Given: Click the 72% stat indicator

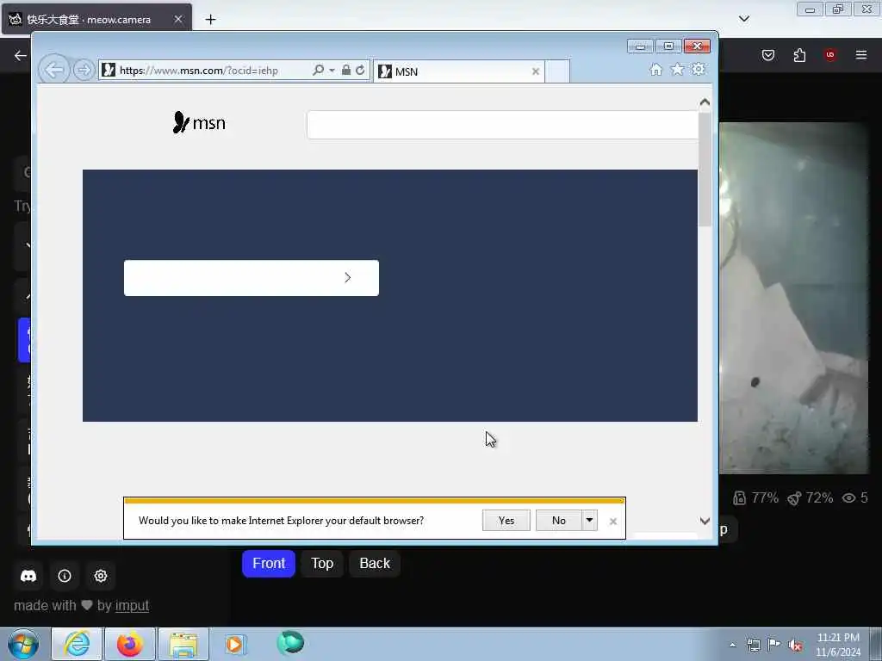Looking at the screenshot, I should pyautogui.click(x=811, y=498).
